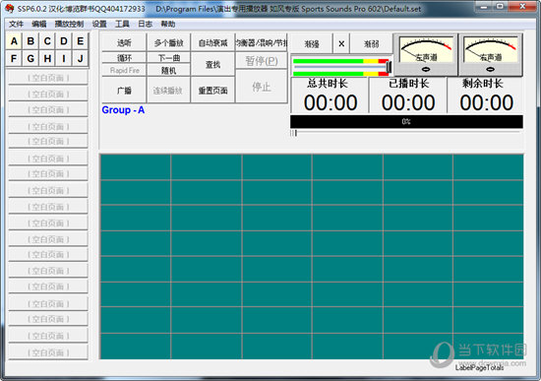Screen dimensions: 541x381
Task: Click the 停止 stop button
Action: tap(262, 87)
